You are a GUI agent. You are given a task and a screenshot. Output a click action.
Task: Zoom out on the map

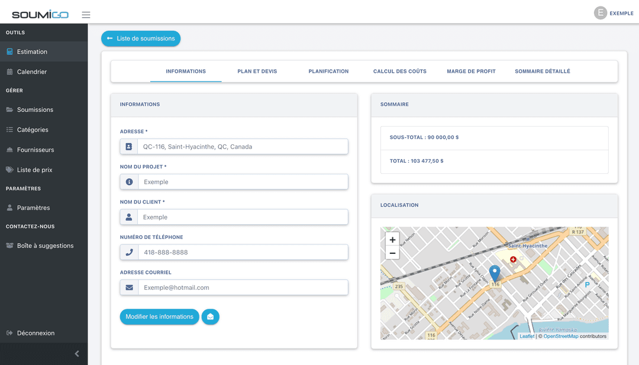point(392,253)
